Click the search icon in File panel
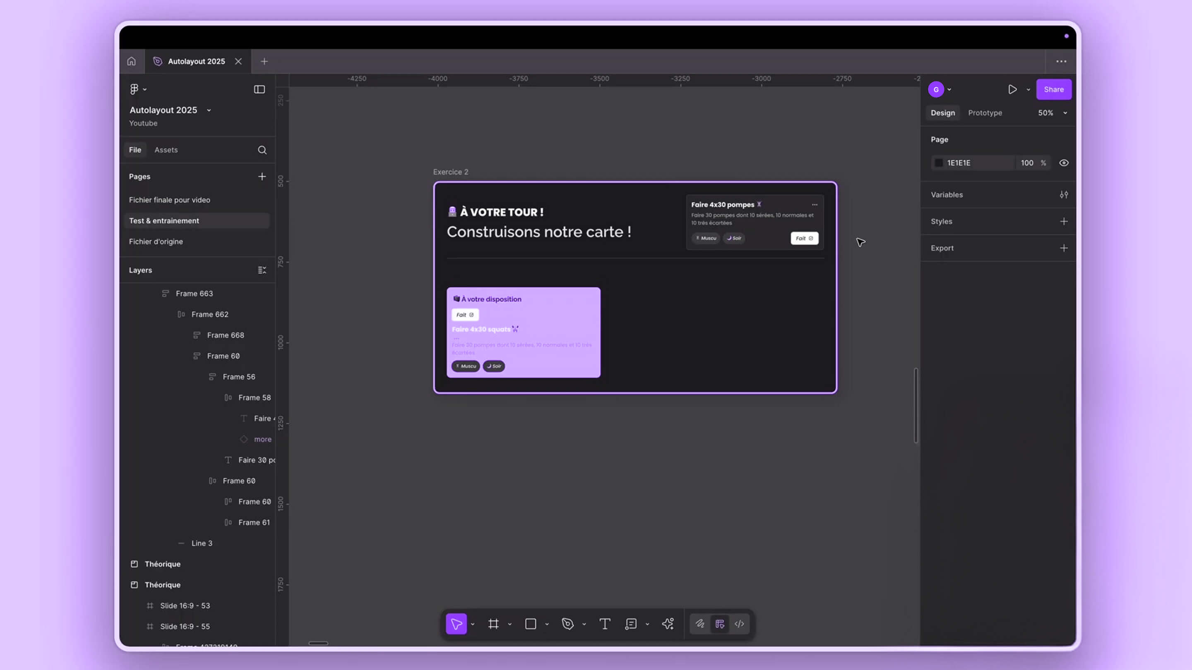The image size is (1192, 670). click(x=262, y=150)
